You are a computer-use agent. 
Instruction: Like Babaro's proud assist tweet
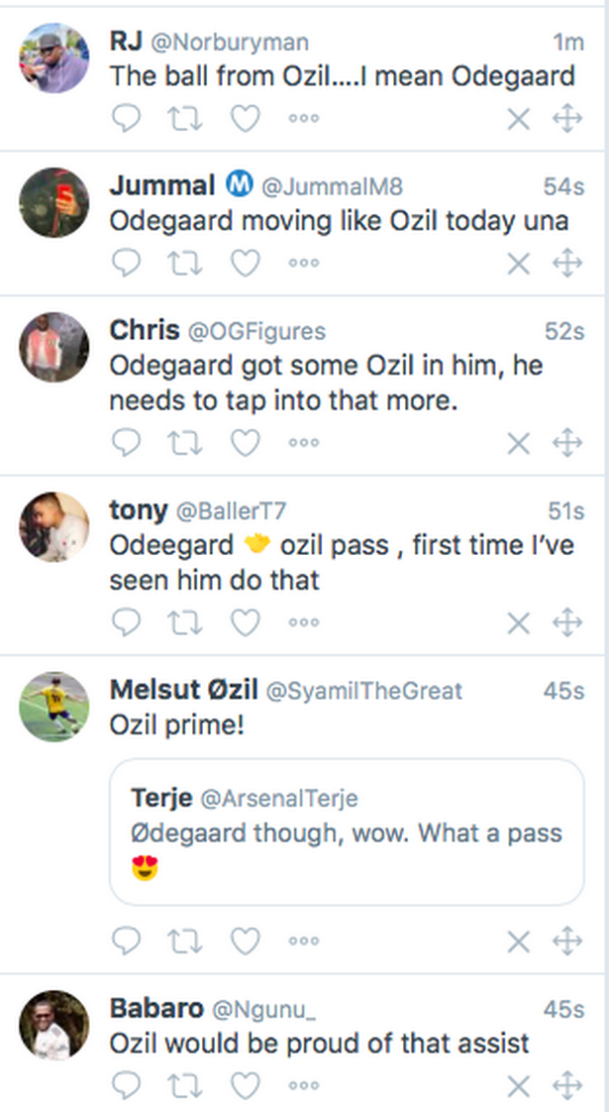[x=245, y=1086]
